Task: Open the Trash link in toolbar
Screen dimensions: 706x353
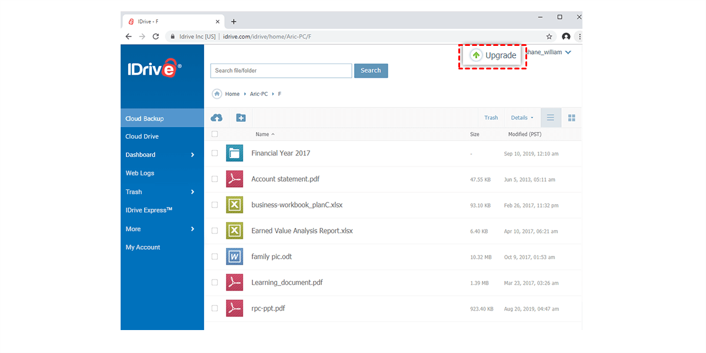Action: [x=491, y=118]
